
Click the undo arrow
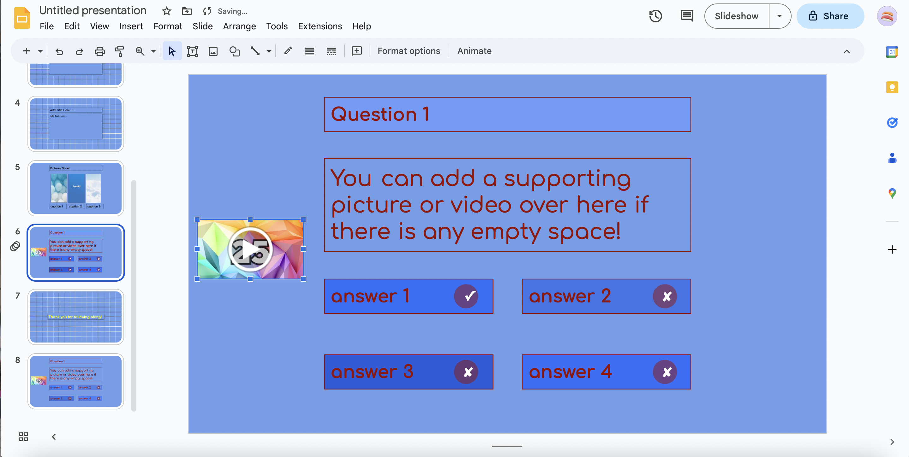pyautogui.click(x=59, y=51)
